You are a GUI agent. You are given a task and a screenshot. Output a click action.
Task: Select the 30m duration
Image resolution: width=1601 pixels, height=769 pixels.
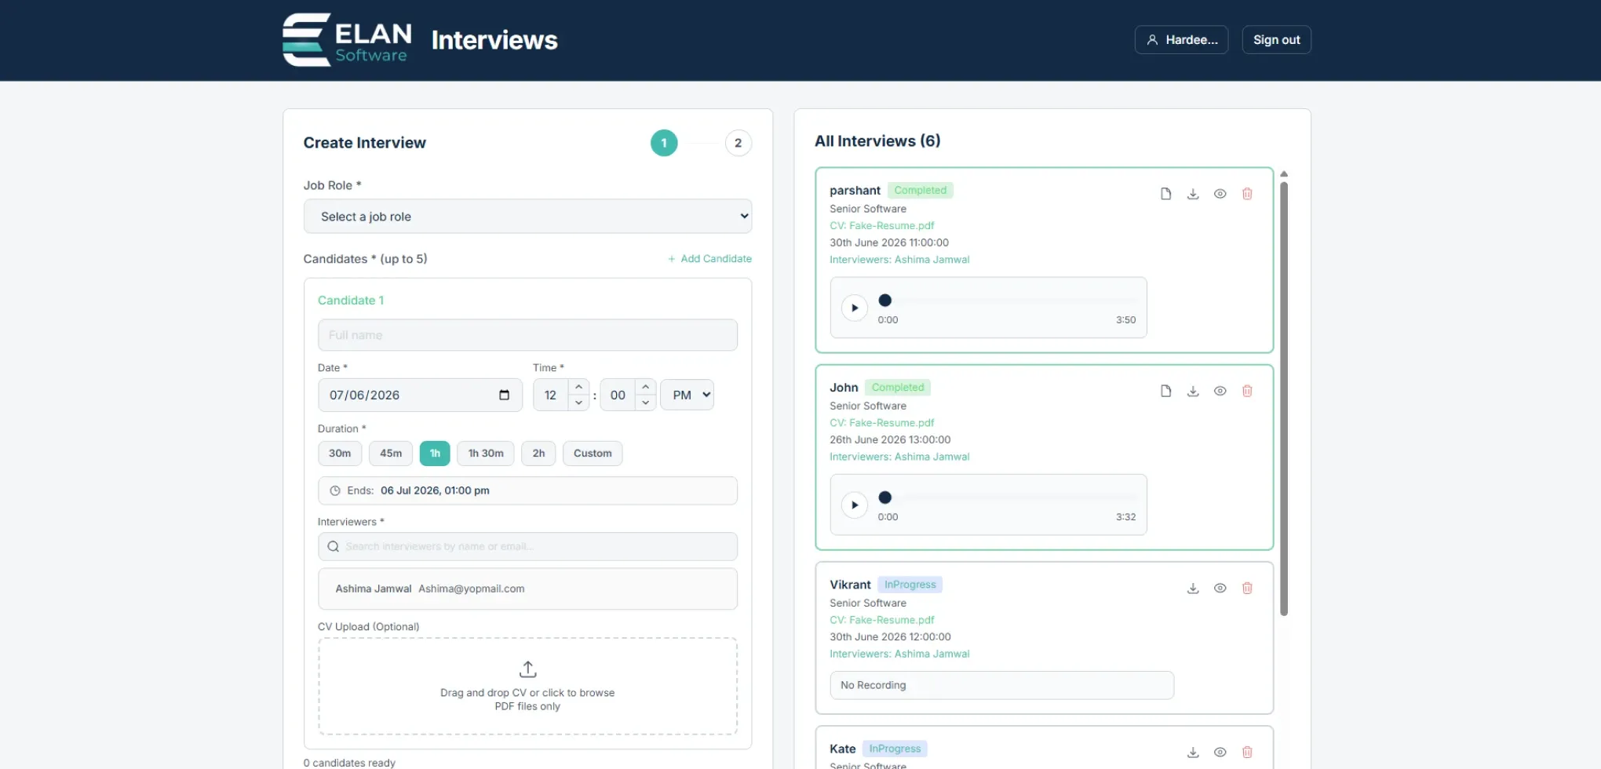[340, 453]
